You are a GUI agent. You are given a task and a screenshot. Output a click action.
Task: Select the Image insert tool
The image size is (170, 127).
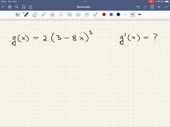78,14
